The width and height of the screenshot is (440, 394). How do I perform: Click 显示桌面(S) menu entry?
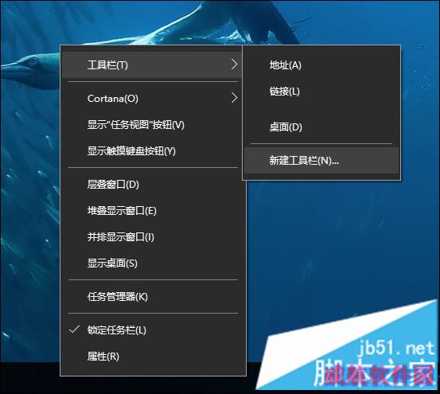pos(152,263)
